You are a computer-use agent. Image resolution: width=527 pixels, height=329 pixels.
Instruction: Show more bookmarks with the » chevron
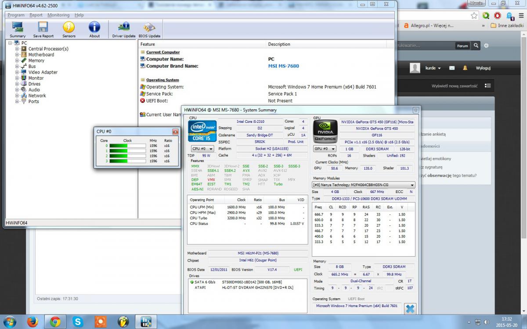(484, 25)
